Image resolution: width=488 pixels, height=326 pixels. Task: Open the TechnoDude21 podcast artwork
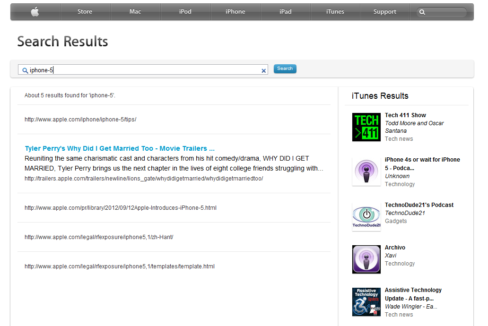366,217
